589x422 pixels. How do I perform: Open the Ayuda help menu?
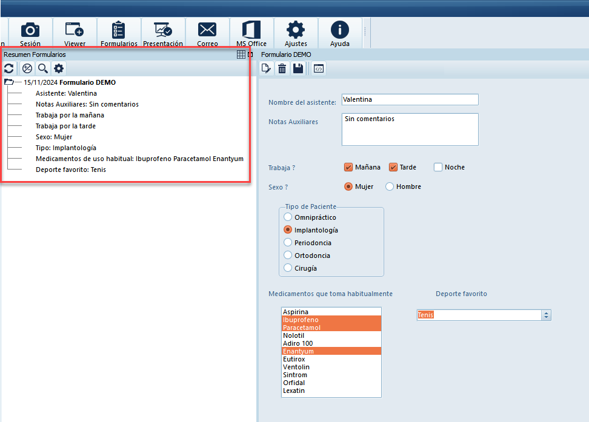point(339,33)
